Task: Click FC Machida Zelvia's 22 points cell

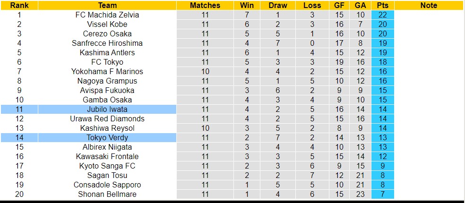Action: [x=383, y=15]
